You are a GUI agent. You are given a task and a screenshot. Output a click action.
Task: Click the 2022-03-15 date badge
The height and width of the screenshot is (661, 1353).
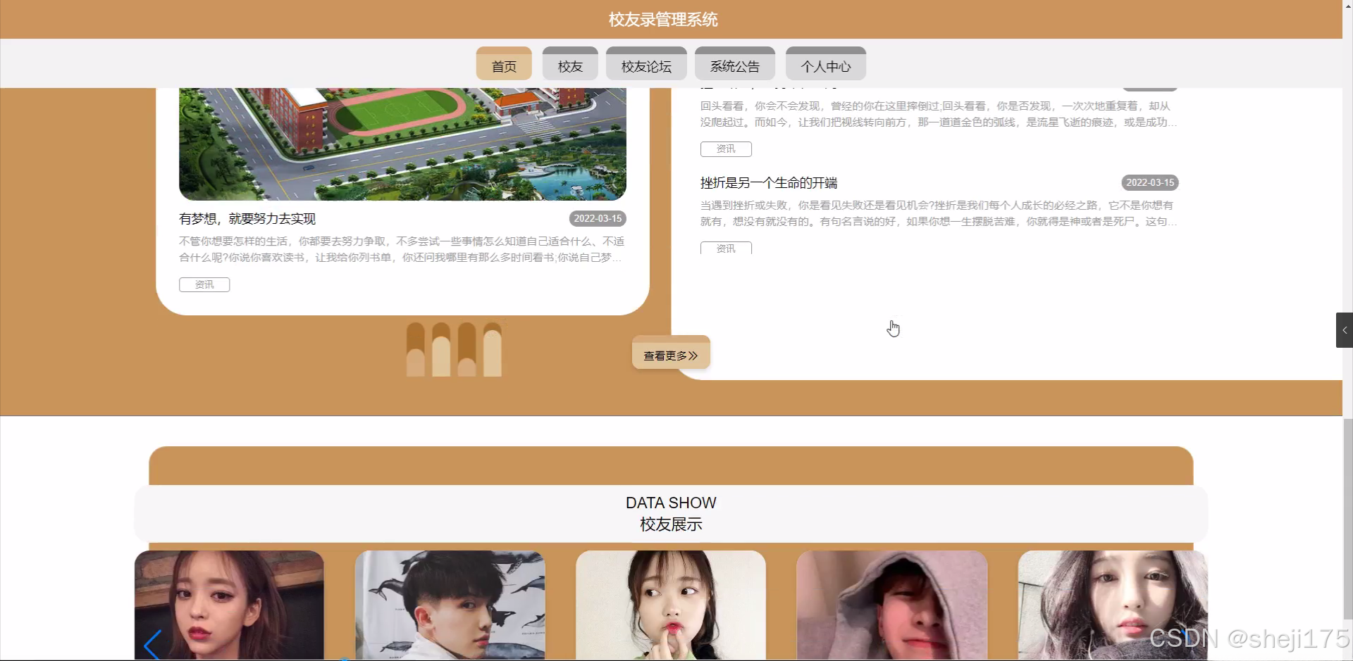click(x=597, y=218)
